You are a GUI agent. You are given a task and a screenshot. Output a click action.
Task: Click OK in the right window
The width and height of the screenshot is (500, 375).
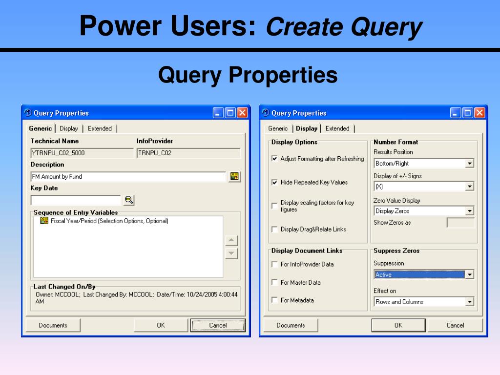click(x=398, y=325)
